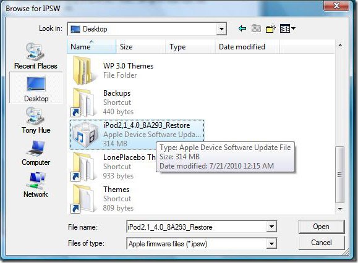Screen dimensions: 358x263
Task: Expand the Files of type dropdown
Action: (x=271, y=244)
